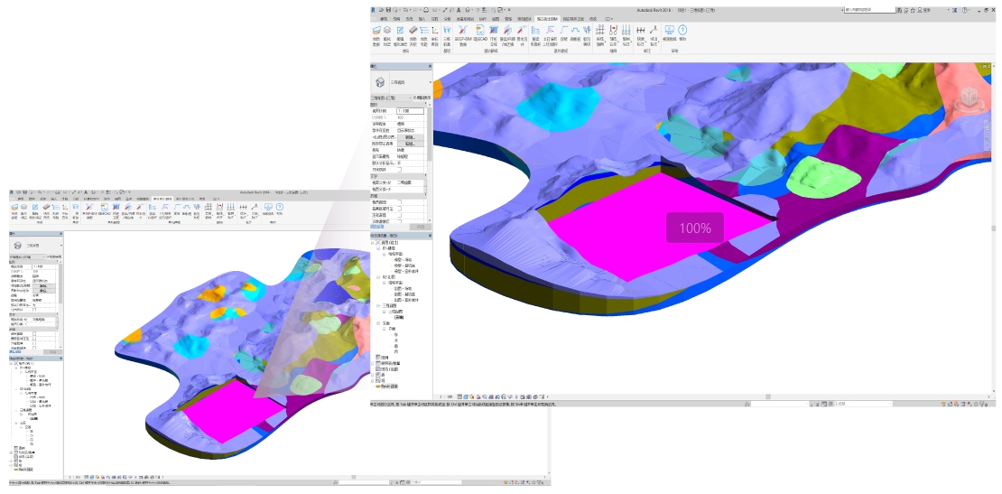Click the first ribbon icon at far left
The height and width of the screenshot is (494, 1002).
[x=376, y=31]
